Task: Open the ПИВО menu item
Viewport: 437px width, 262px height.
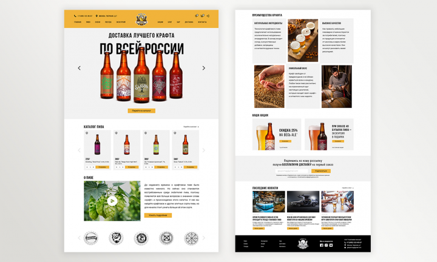Action: point(88,22)
